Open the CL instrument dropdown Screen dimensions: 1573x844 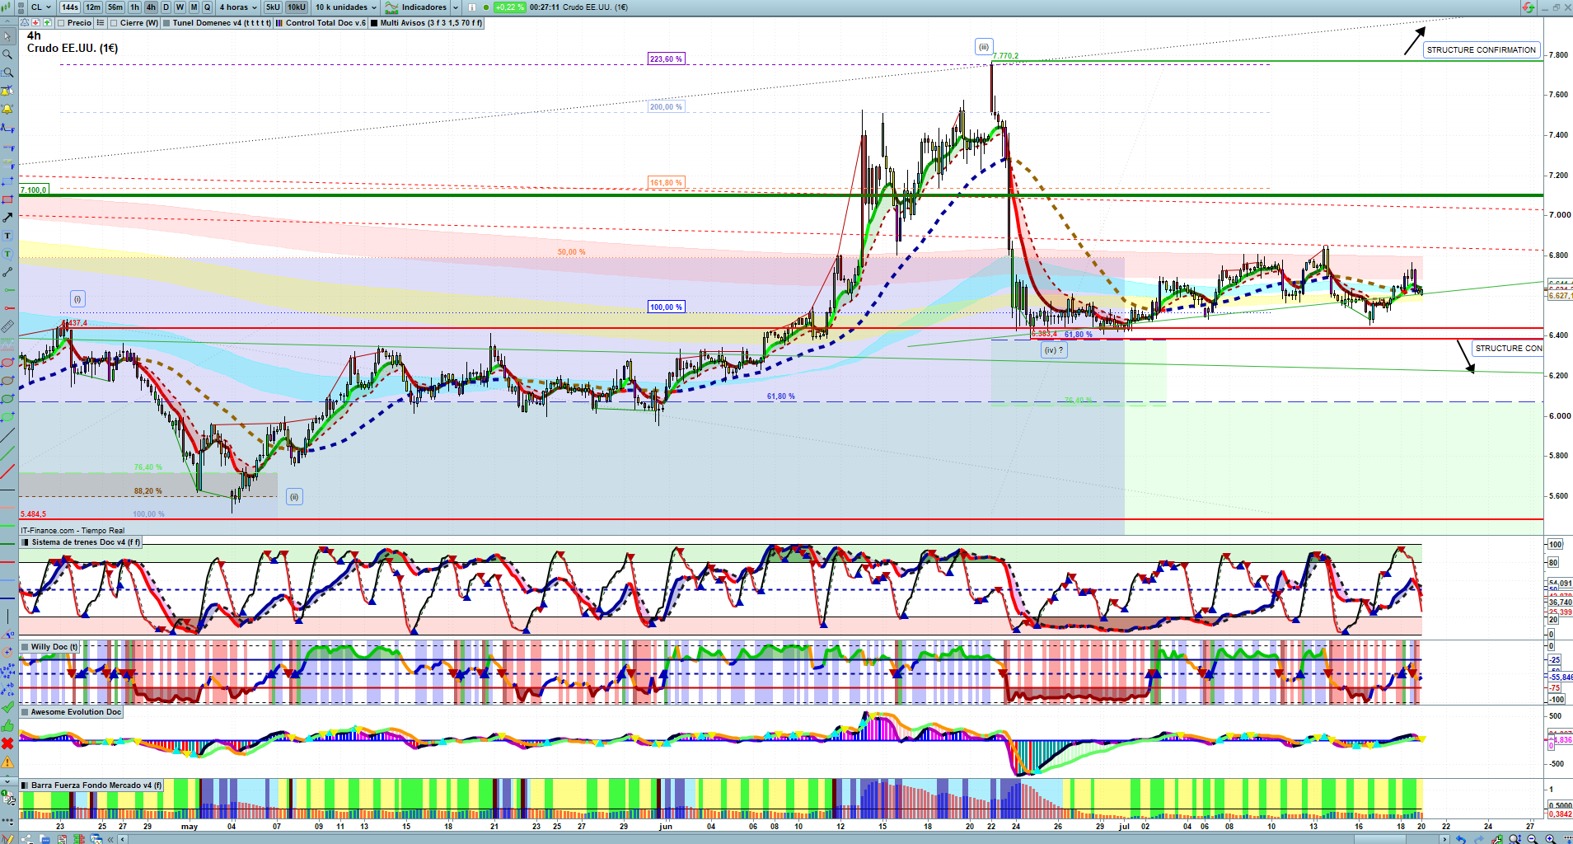click(40, 7)
